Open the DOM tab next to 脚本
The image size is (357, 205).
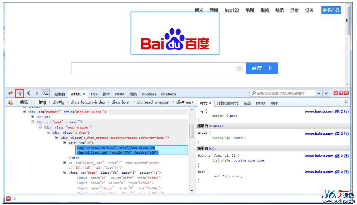pos(120,94)
